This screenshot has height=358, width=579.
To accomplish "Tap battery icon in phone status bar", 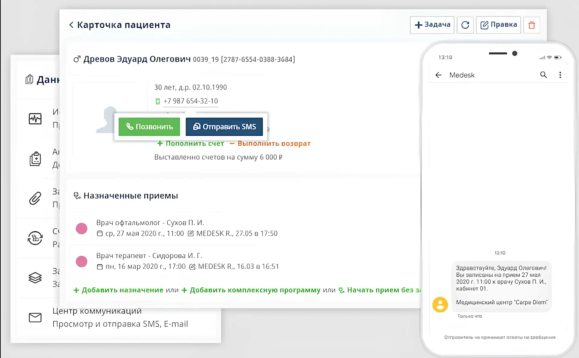I will coord(558,58).
